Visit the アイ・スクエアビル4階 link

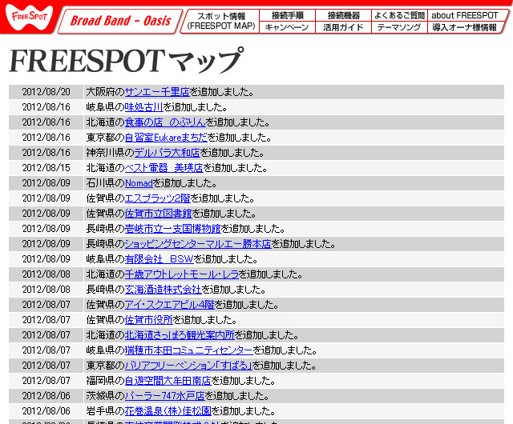point(170,305)
